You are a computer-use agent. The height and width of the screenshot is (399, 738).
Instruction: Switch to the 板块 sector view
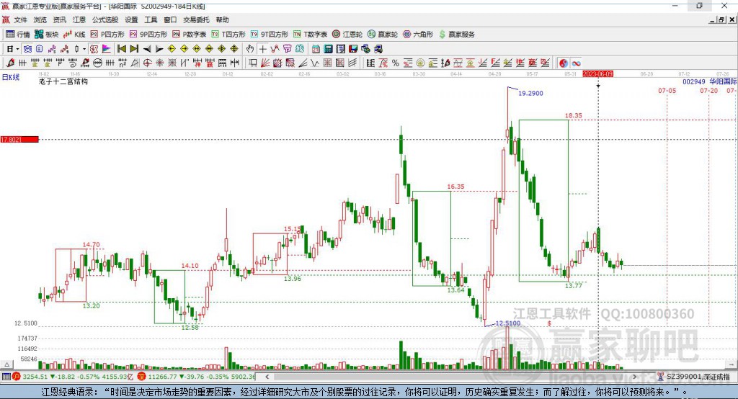coord(47,35)
